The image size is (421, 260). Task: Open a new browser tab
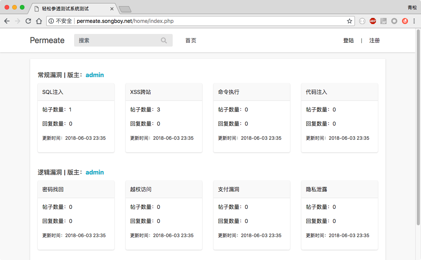125,9
